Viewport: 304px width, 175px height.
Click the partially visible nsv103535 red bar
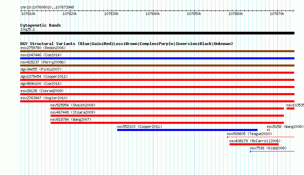[290, 108]
